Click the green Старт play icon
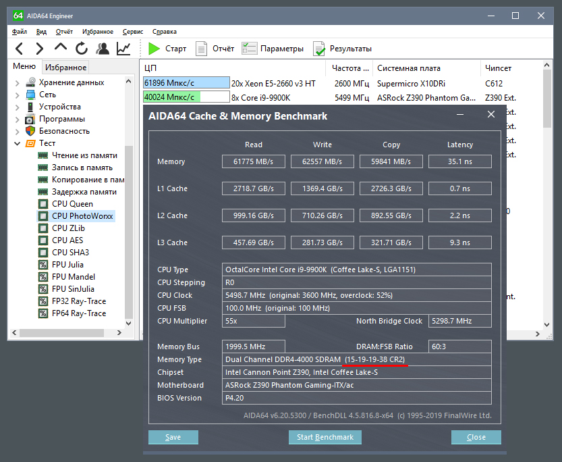Viewport: 562px width, 462px height. (x=154, y=49)
